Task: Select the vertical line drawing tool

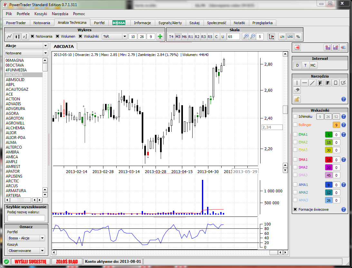Action: pyautogui.click(x=297, y=83)
